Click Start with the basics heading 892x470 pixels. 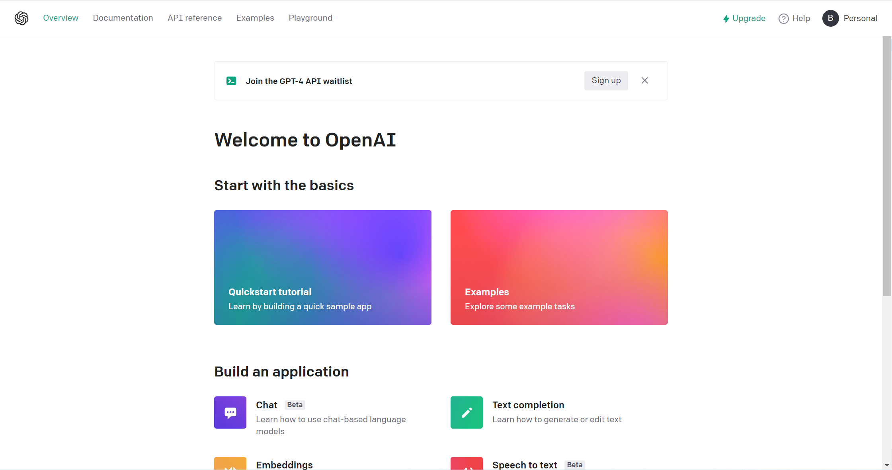click(x=284, y=185)
